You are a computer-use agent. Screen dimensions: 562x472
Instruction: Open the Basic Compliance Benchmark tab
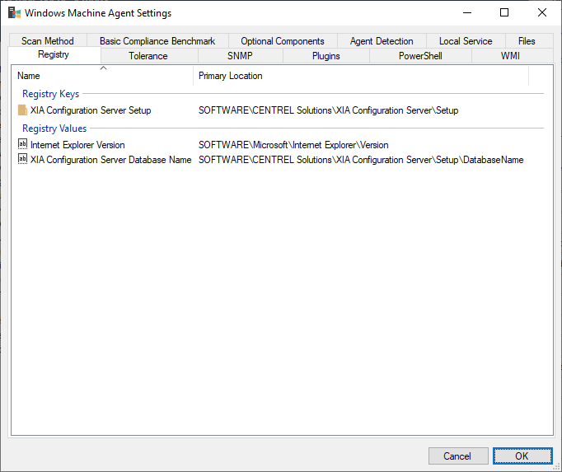157,41
